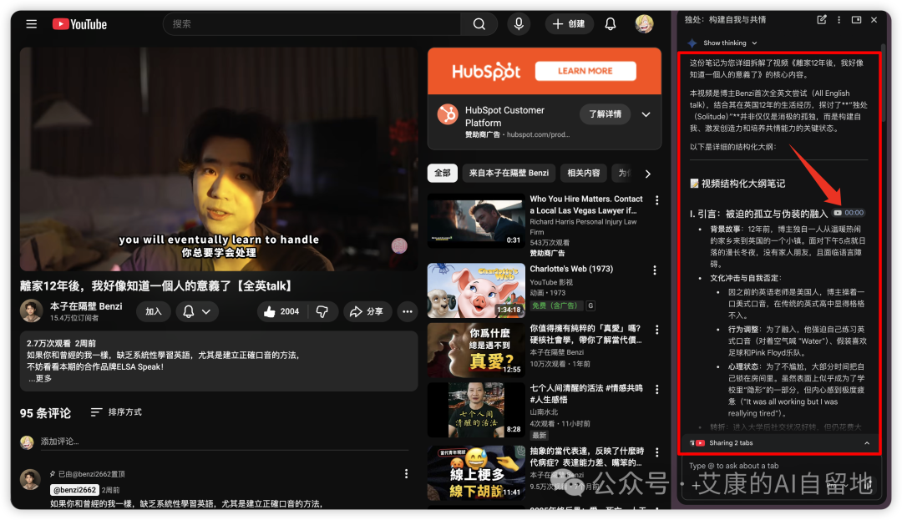Click the main video player

pos(219,159)
